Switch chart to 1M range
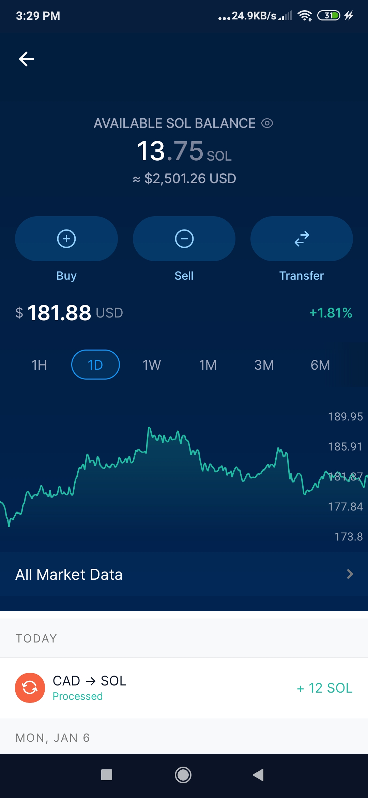368x798 pixels. click(x=208, y=365)
